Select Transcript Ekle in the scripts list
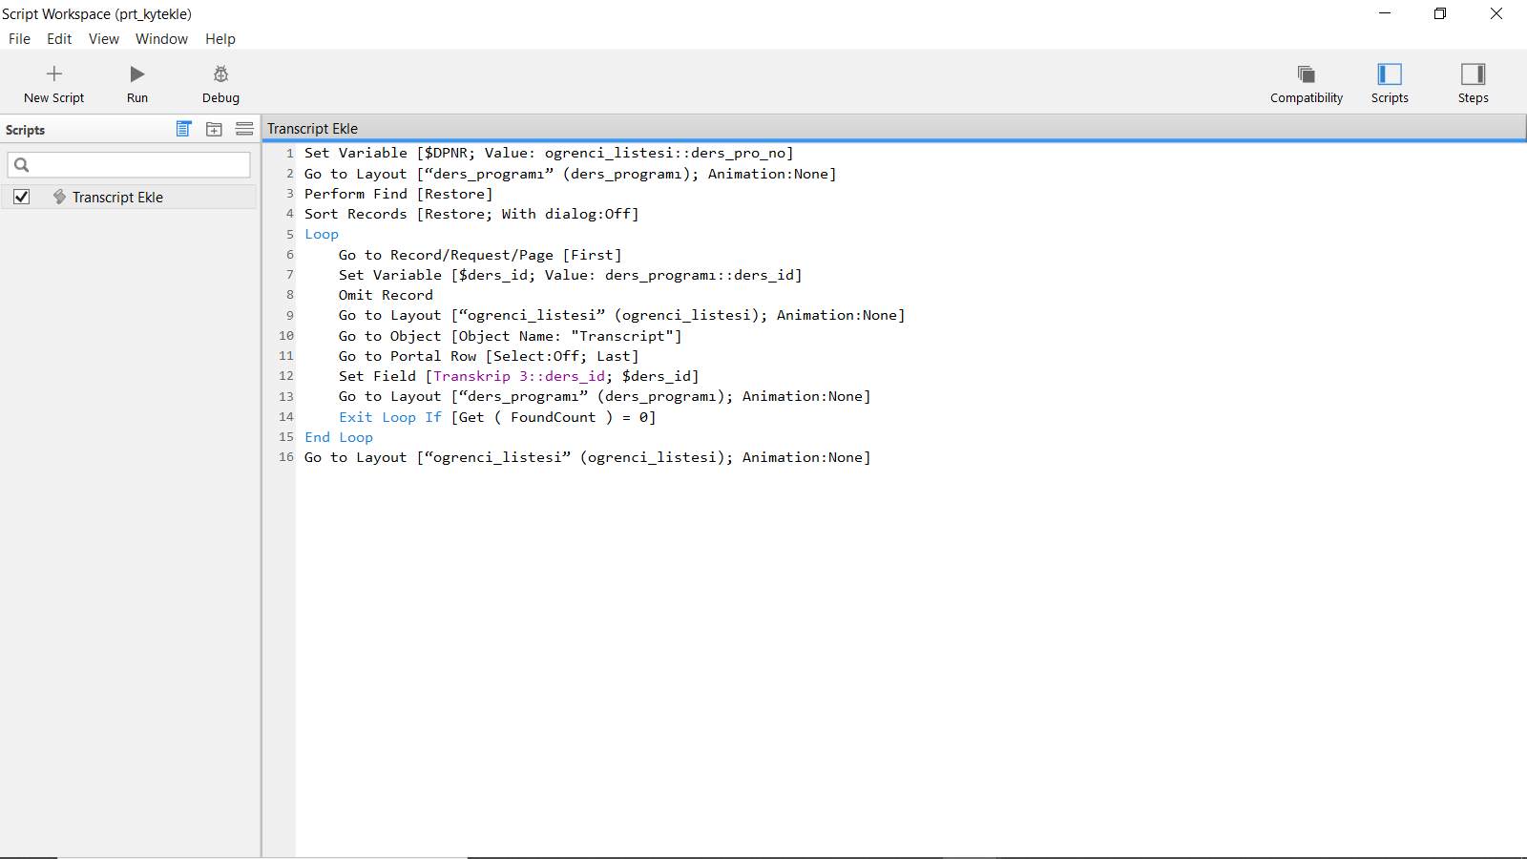Viewport: 1527px width, 859px height. tap(117, 198)
